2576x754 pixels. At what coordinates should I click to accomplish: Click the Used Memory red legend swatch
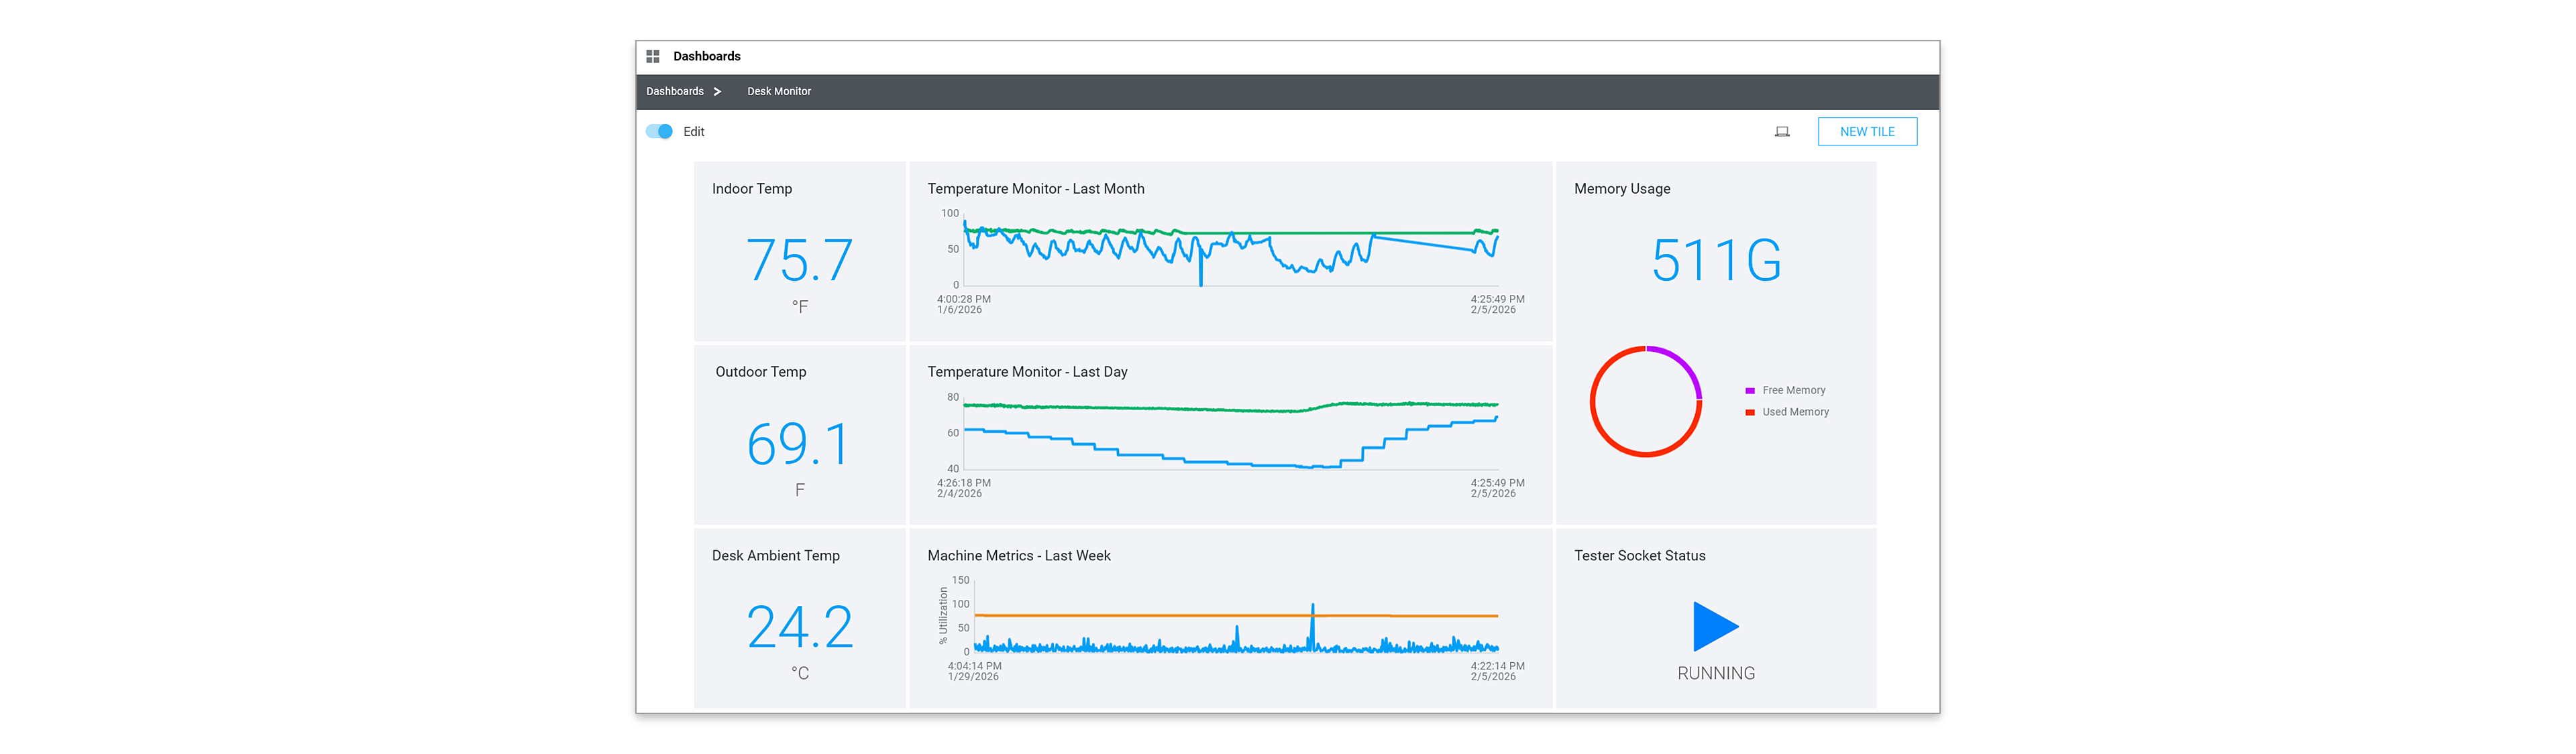tap(1750, 412)
